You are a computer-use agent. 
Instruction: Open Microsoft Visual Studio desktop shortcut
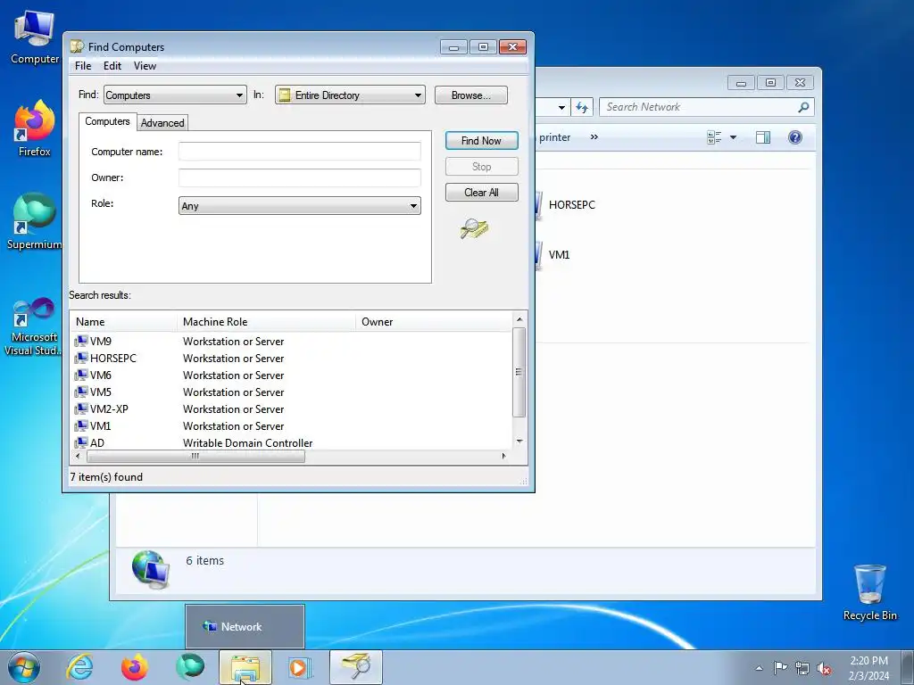point(35,326)
